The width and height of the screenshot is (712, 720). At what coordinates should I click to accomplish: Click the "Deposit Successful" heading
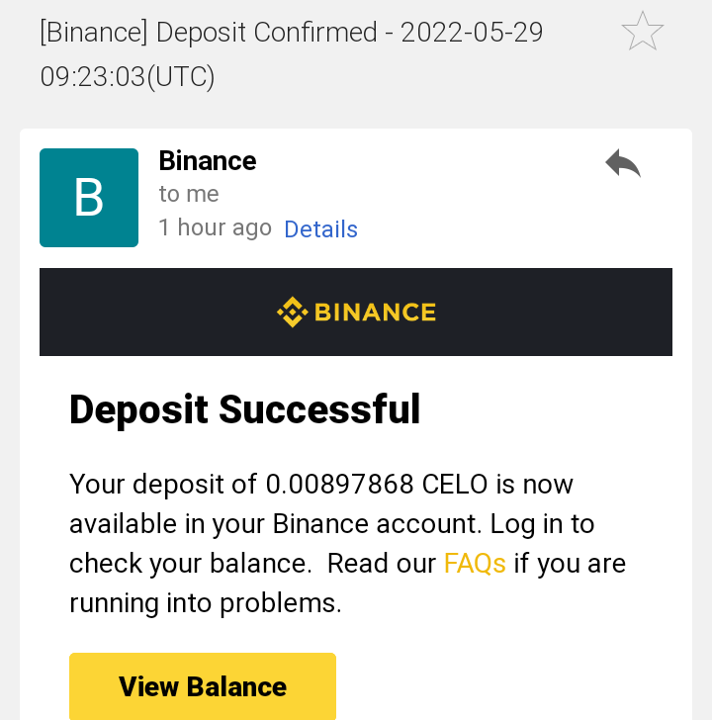click(x=244, y=408)
